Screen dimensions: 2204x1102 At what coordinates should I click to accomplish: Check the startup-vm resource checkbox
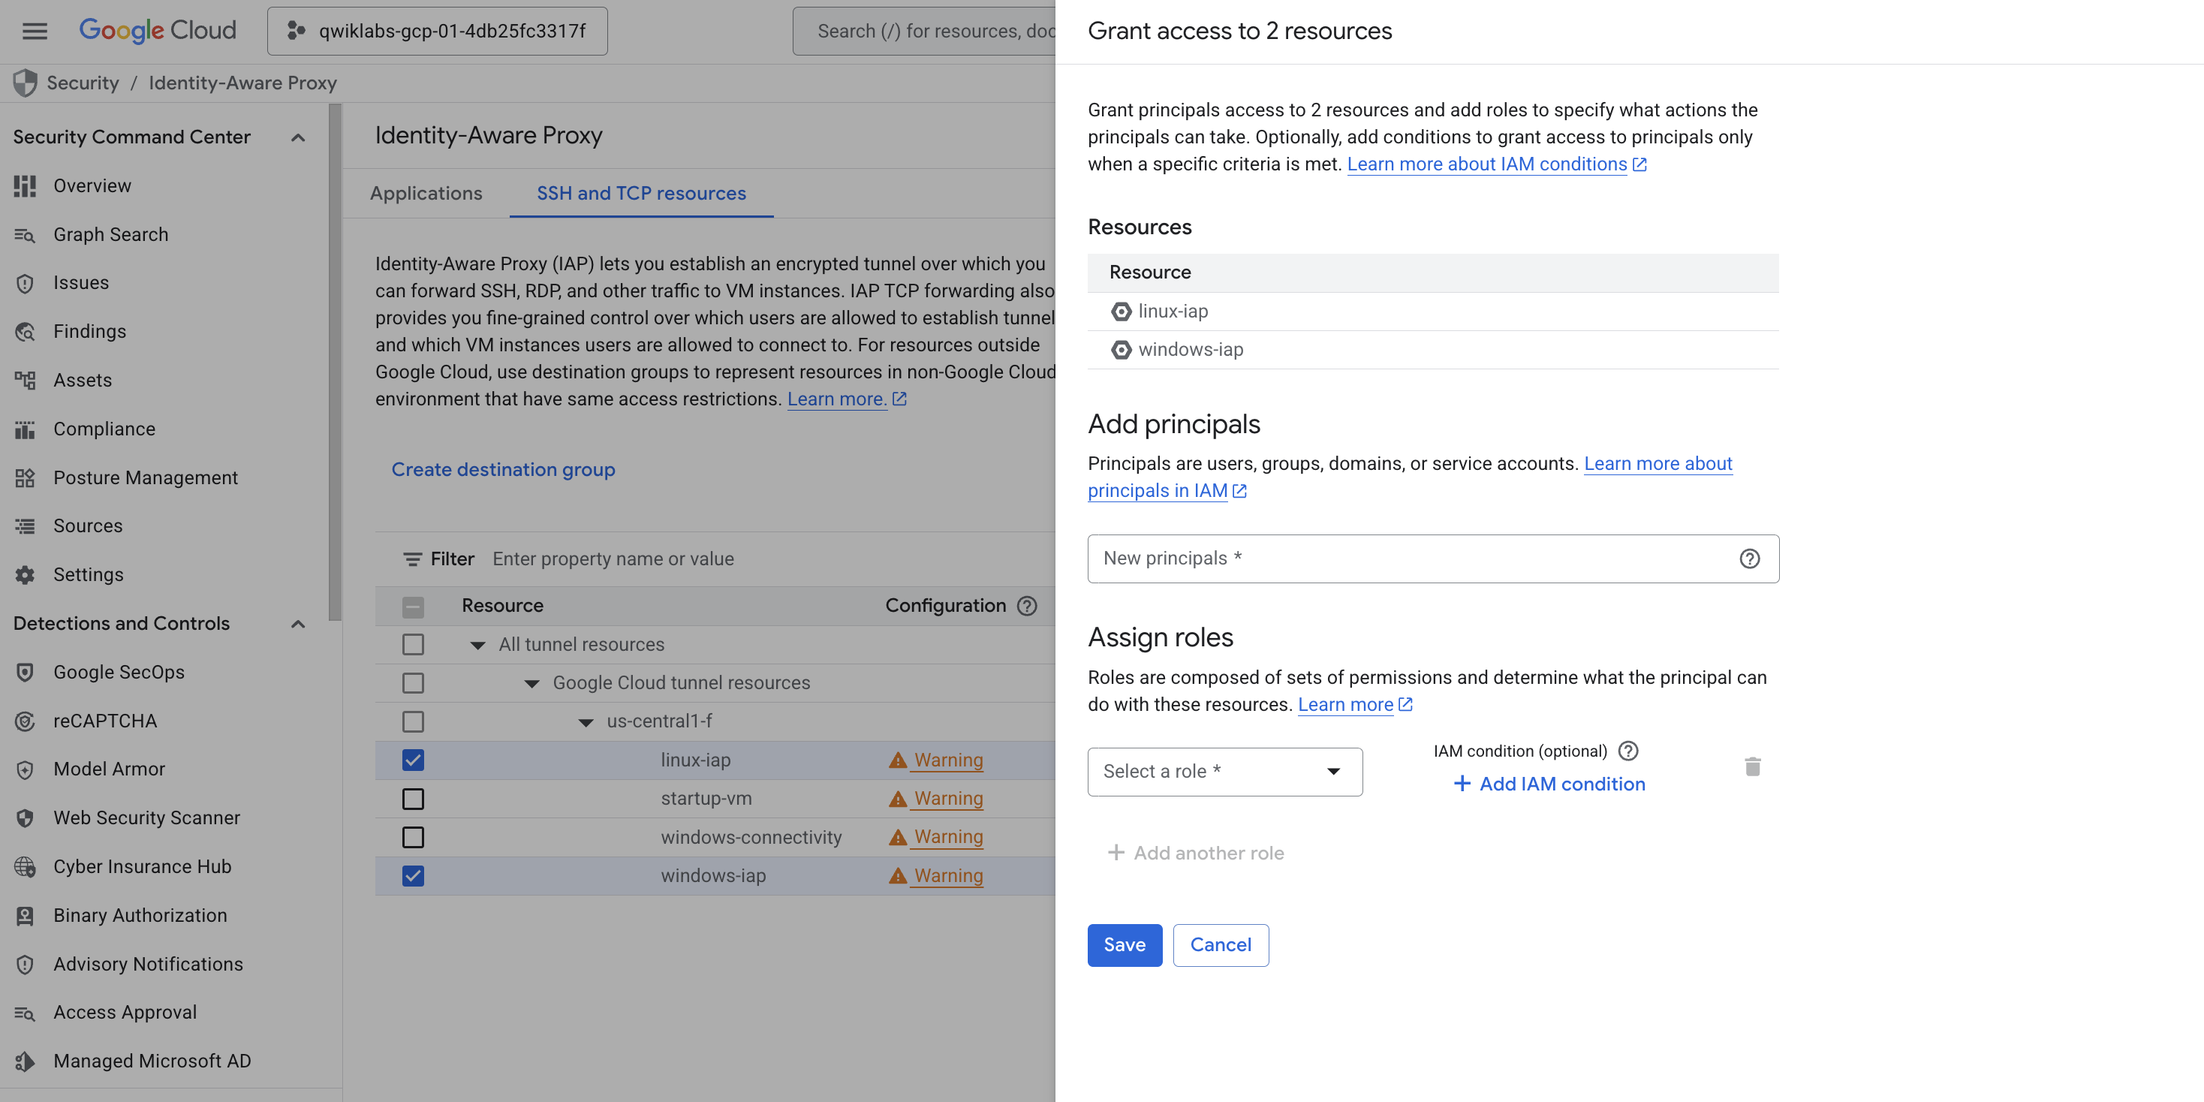point(412,798)
